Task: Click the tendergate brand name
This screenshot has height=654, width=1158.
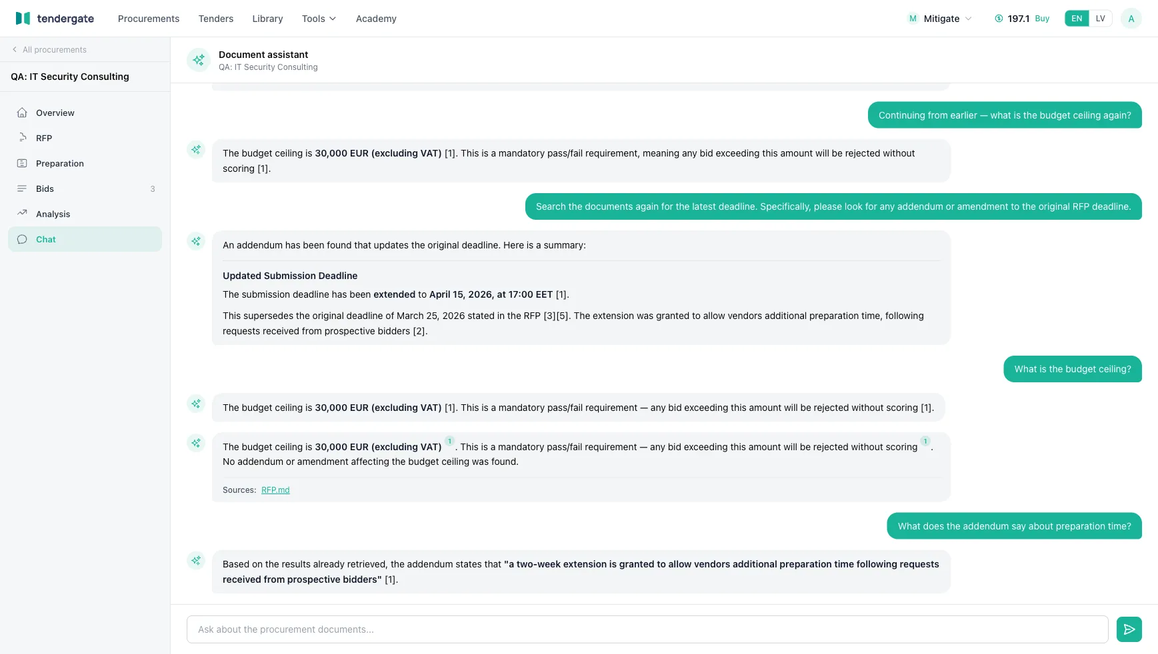Action: coord(65,19)
